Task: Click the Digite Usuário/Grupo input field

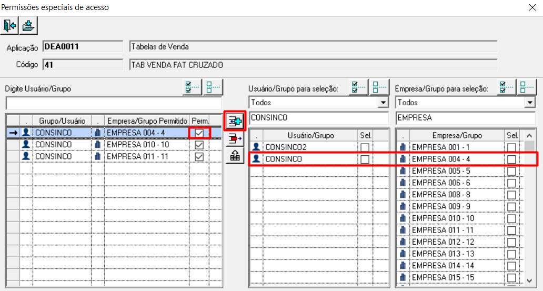Action: pos(114,104)
